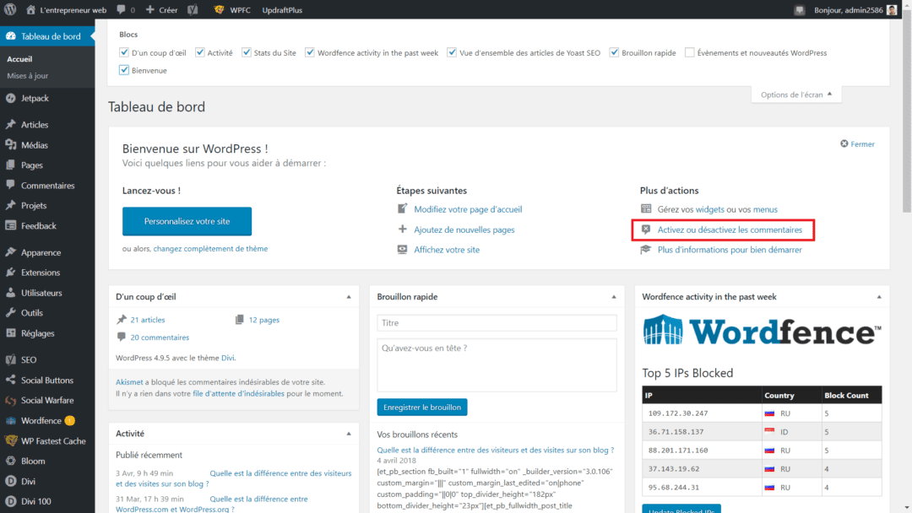The image size is (912, 513).
Task: Click the Social Buttons share icon
Action: pyautogui.click(x=10, y=380)
